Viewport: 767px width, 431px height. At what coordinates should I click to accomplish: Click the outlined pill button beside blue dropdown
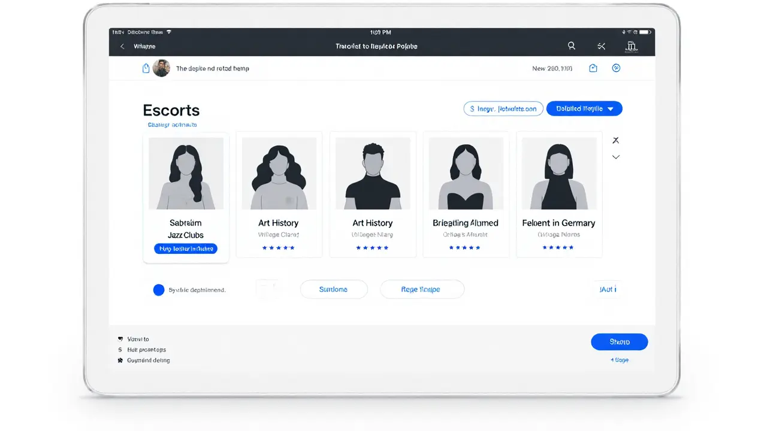click(x=503, y=108)
